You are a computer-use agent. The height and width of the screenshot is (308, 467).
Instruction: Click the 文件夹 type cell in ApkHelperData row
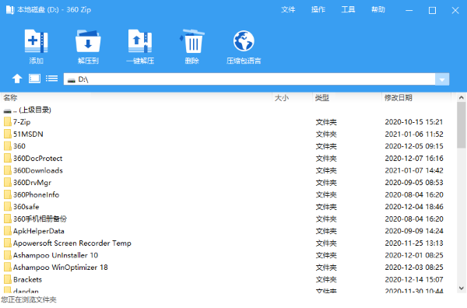[326, 231]
